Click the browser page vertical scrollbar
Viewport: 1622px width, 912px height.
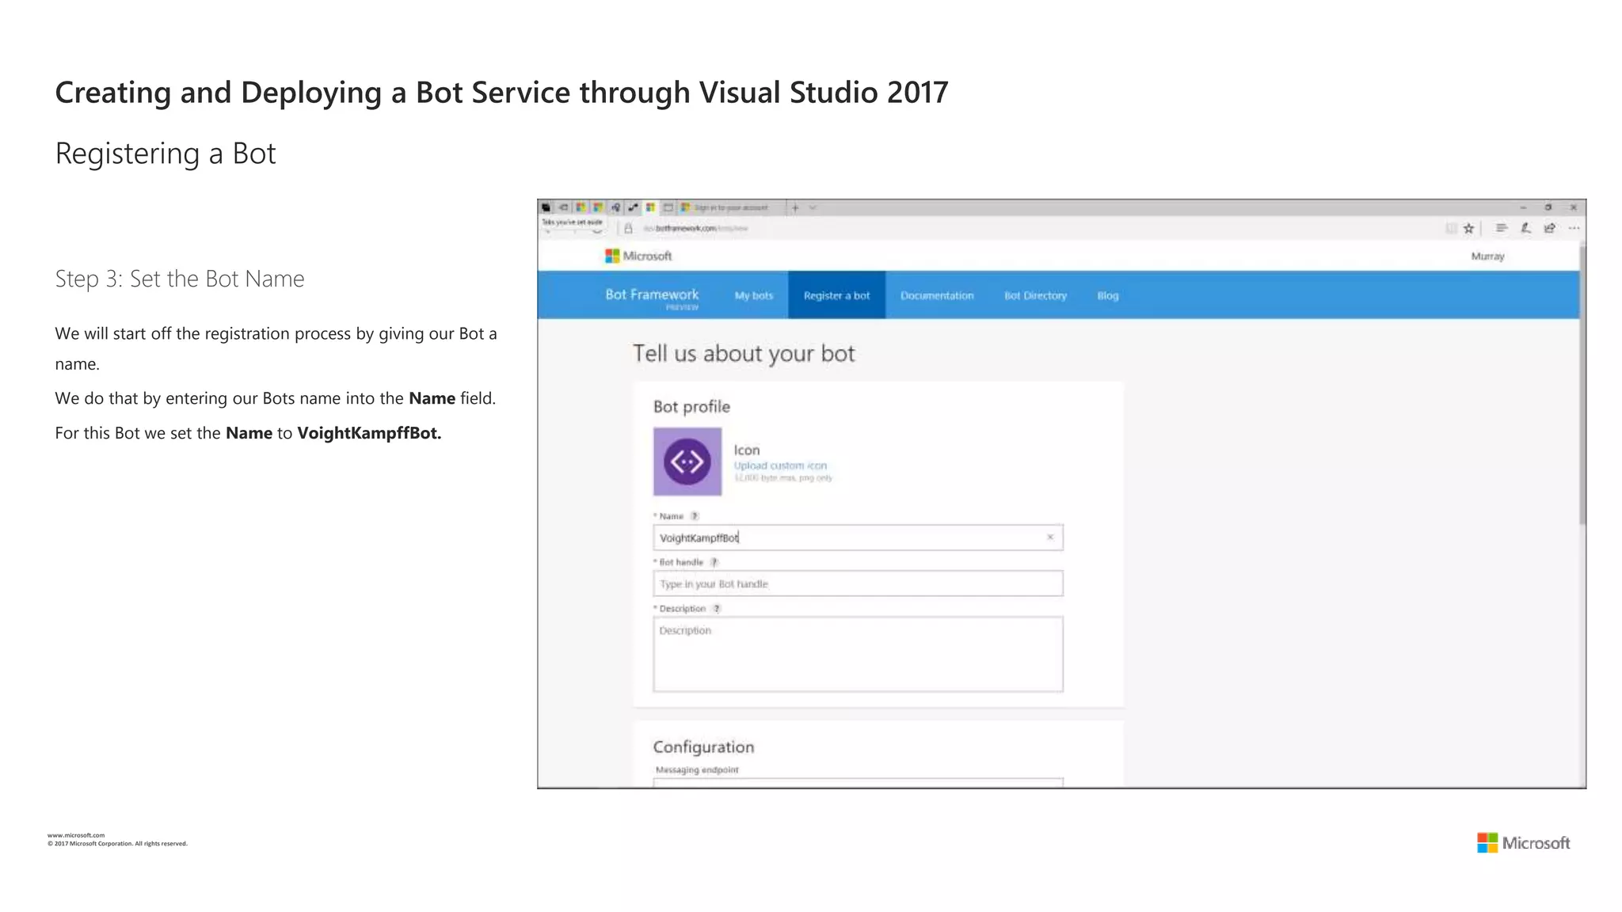pyautogui.click(x=1582, y=385)
